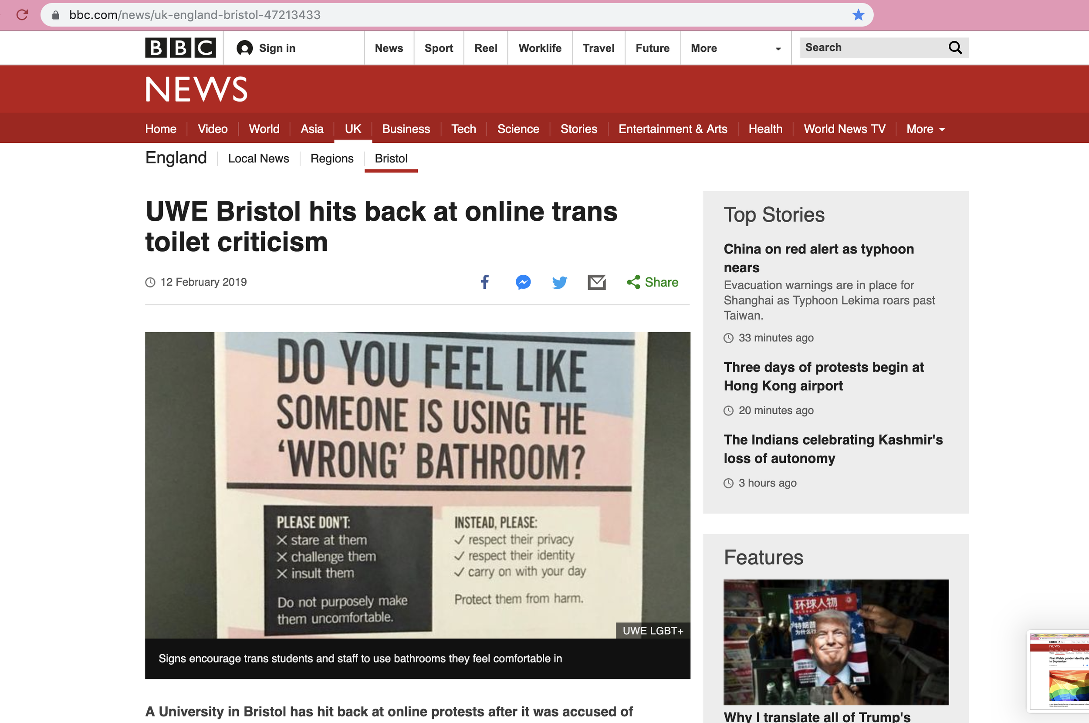
Task: Reload the page with the refresh icon
Action: coord(22,15)
